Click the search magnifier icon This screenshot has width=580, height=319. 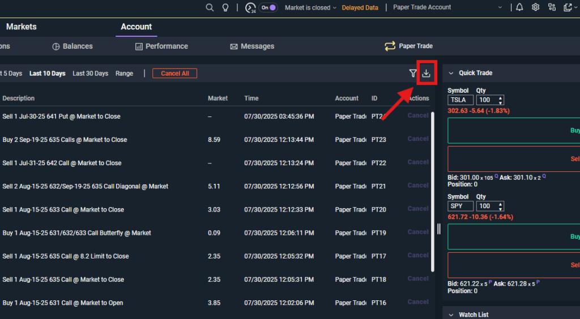(x=210, y=7)
